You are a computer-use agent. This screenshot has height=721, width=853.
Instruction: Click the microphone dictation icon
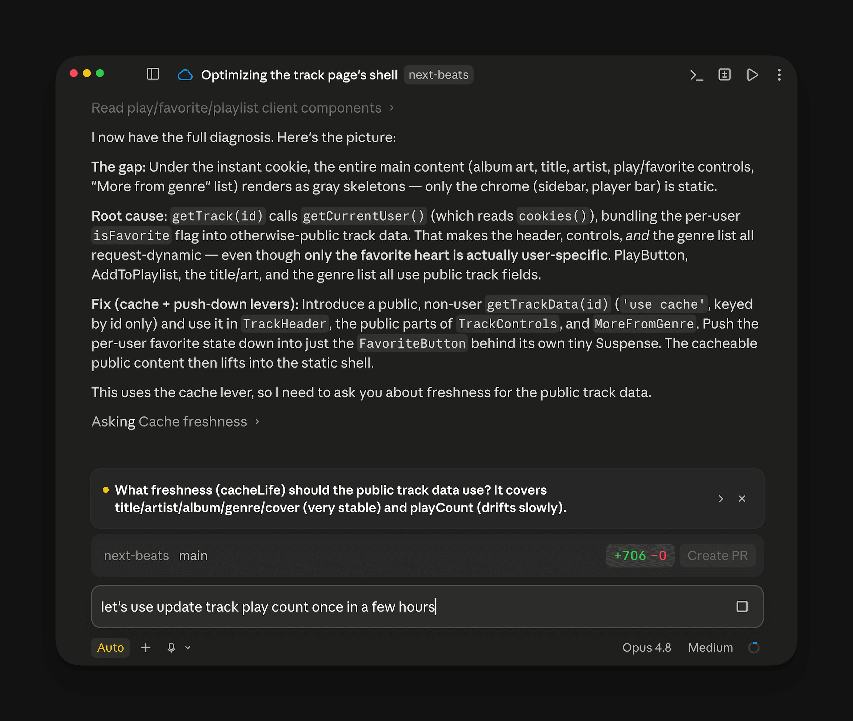pos(171,647)
